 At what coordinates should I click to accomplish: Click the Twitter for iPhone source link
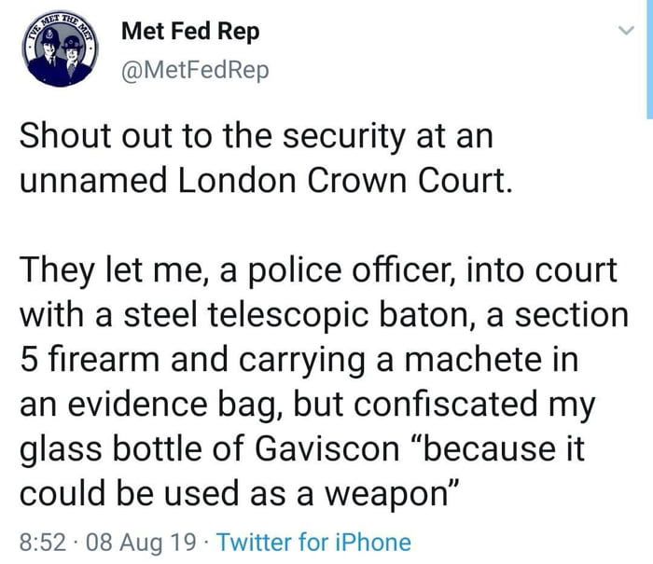point(313,542)
